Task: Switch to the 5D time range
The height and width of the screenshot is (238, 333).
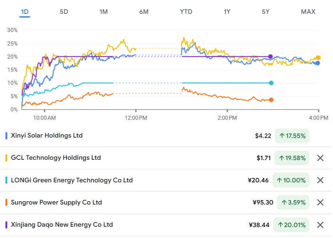Action: click(64, 12)
